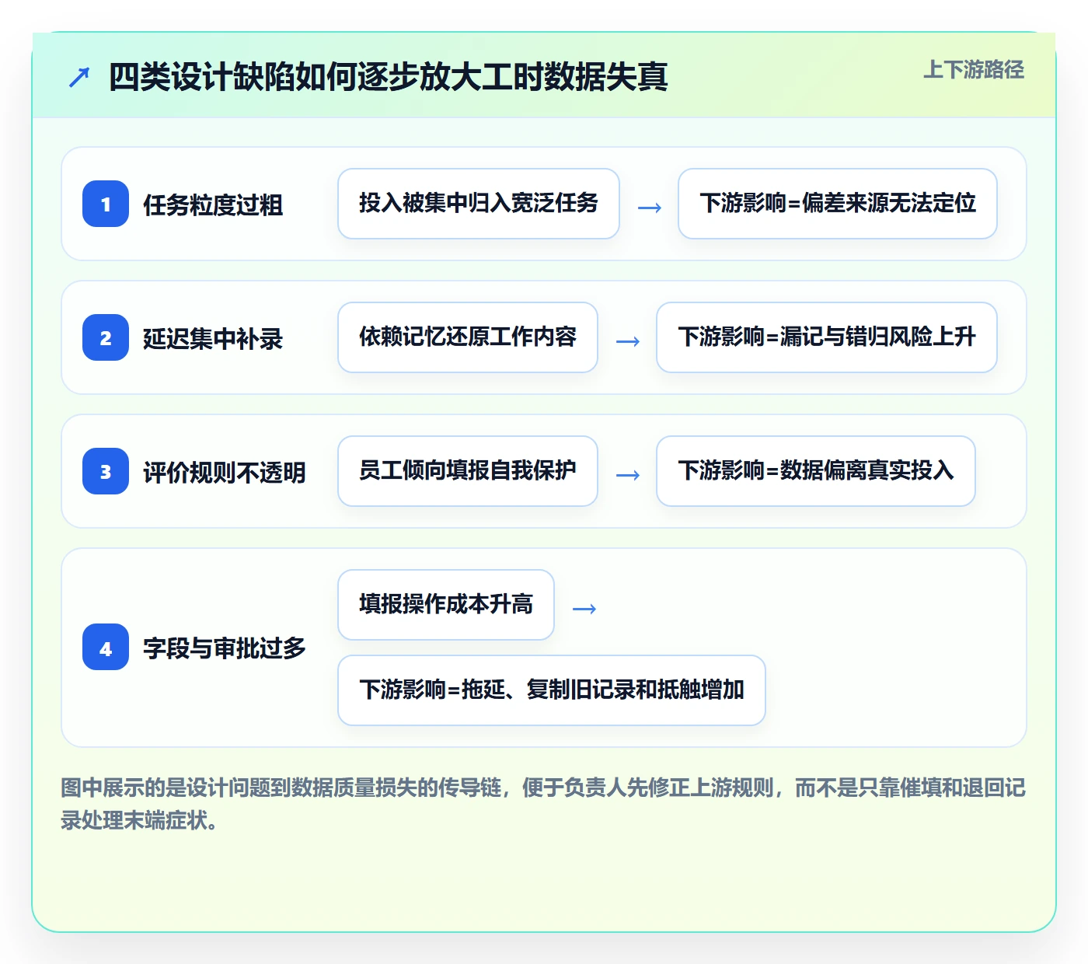Image resolution: width=1088 pixels, height=964 pixels.
Task: Select the 延迟集中补录 row label
Action: pos(213,338)
